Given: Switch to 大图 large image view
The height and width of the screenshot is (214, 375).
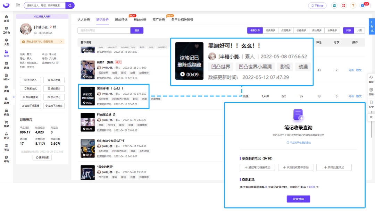Looking at the screenshot, I should point(359,30).
